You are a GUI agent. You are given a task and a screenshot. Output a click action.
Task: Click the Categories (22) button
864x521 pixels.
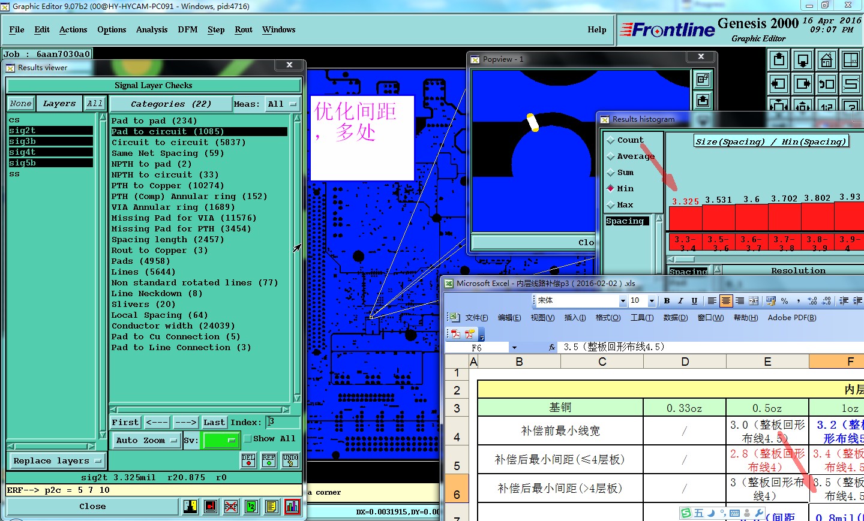171,104
